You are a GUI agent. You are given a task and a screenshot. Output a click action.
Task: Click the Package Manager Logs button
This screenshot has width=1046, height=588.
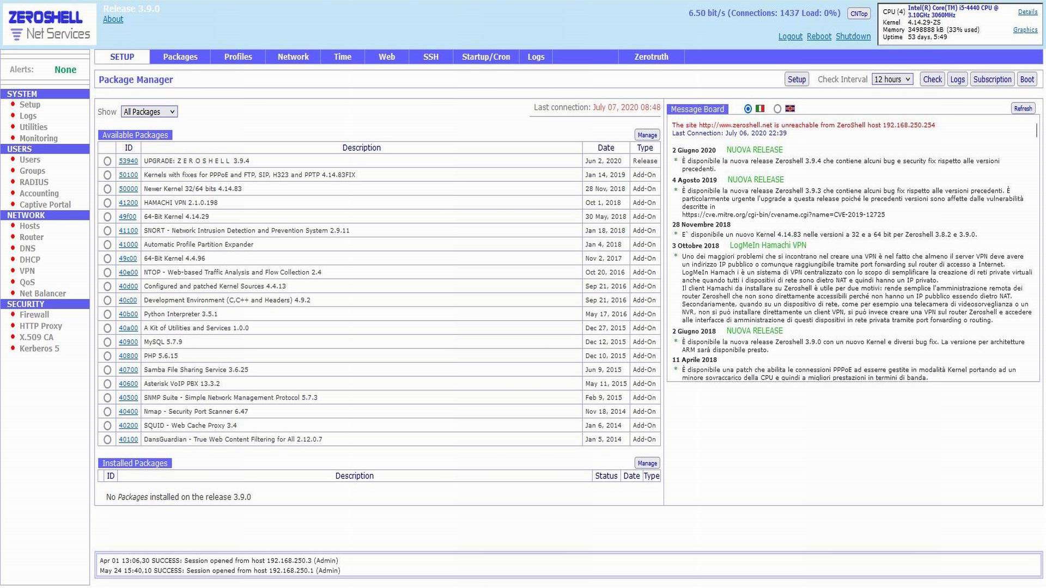[957, 79]
